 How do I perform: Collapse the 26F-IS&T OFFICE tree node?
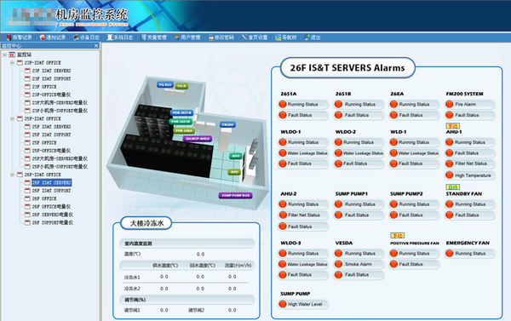(12, 175)
